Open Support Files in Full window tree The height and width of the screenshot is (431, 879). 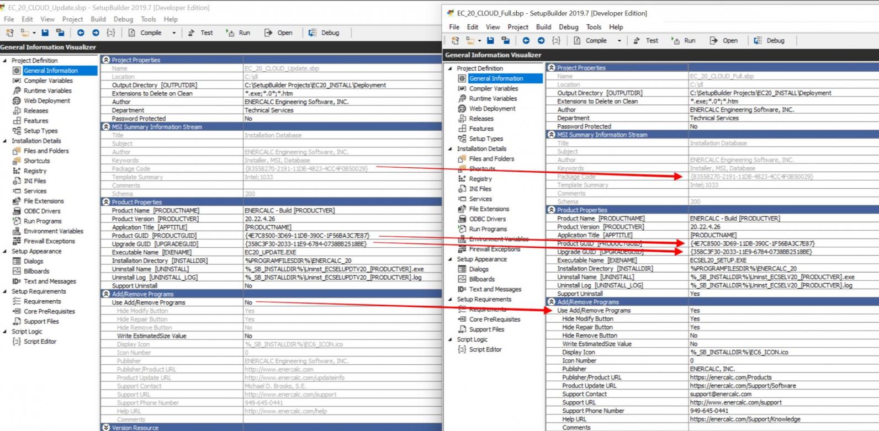point(486,329)
